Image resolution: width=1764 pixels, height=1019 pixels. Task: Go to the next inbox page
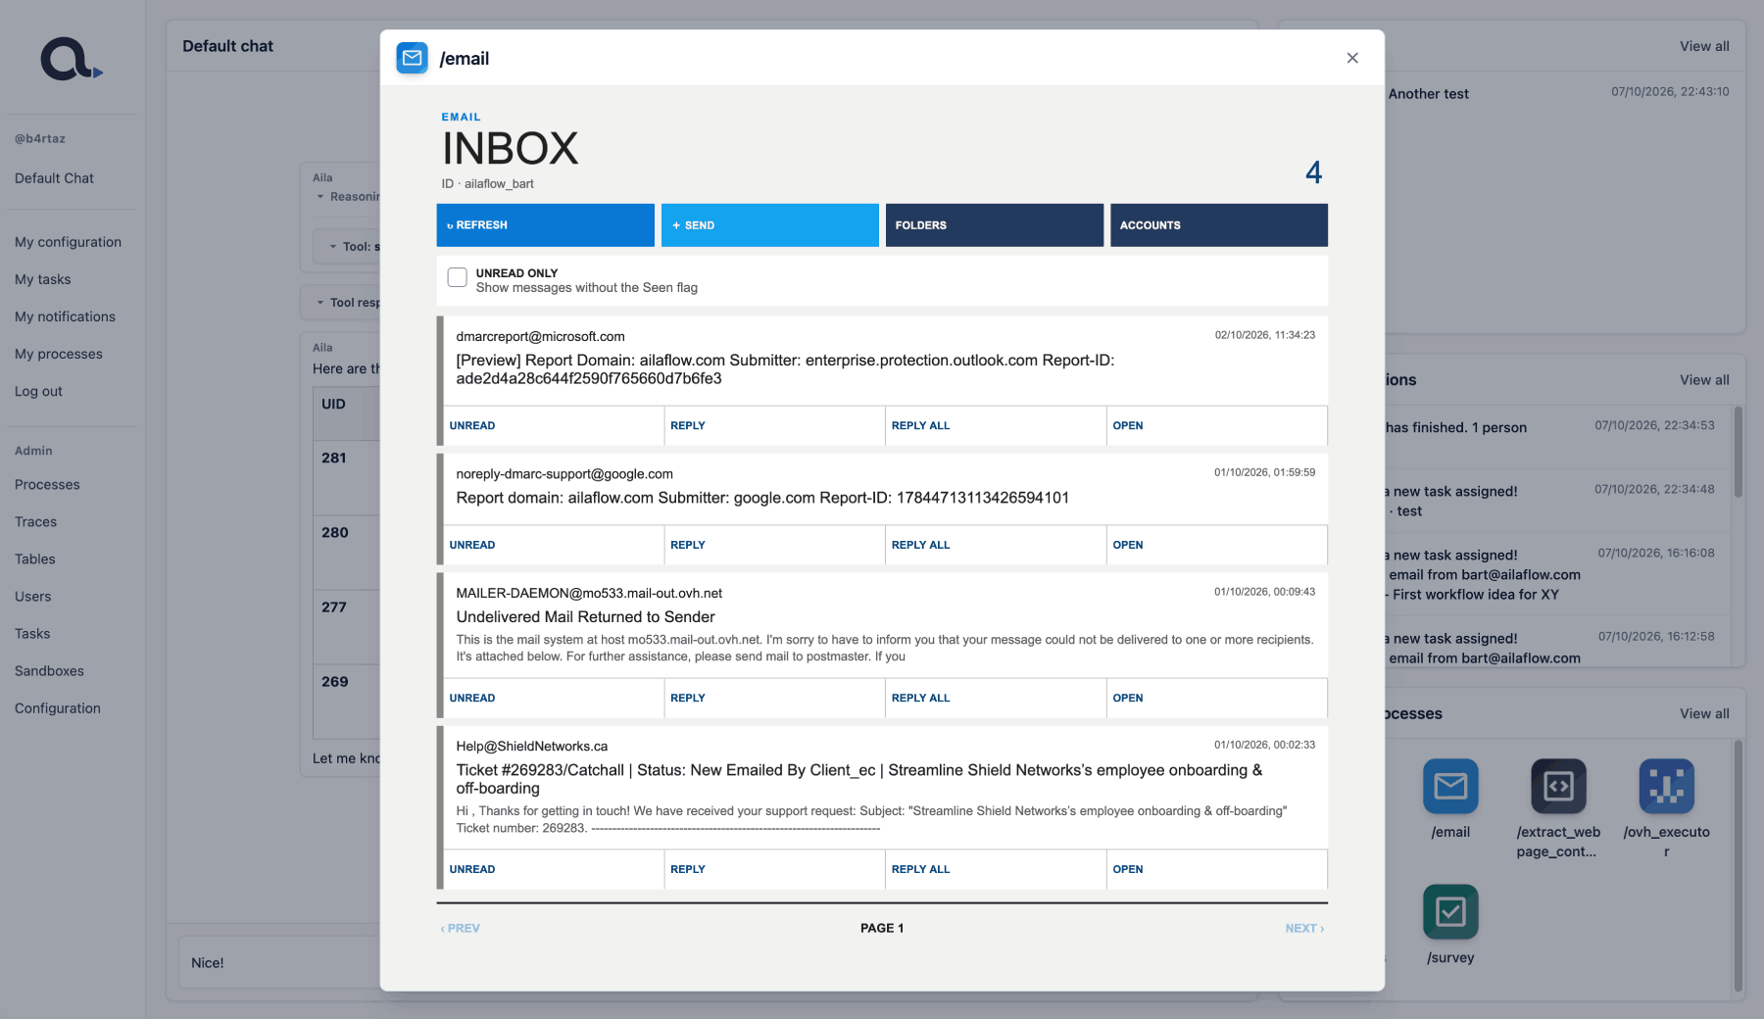pyautogui.click(x=1304, y=929)
